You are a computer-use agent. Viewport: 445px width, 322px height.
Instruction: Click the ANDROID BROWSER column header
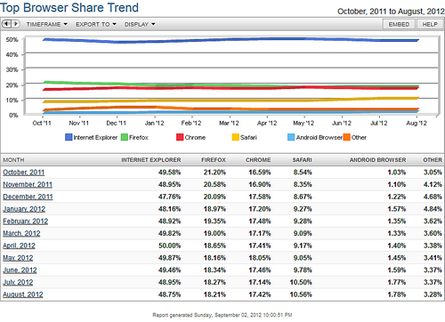pyautogui.click(x=377, y=160)
